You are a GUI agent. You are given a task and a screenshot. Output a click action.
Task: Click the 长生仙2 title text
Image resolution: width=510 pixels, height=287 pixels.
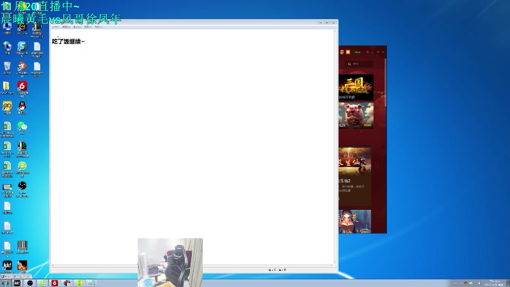(x=345, y=180)
